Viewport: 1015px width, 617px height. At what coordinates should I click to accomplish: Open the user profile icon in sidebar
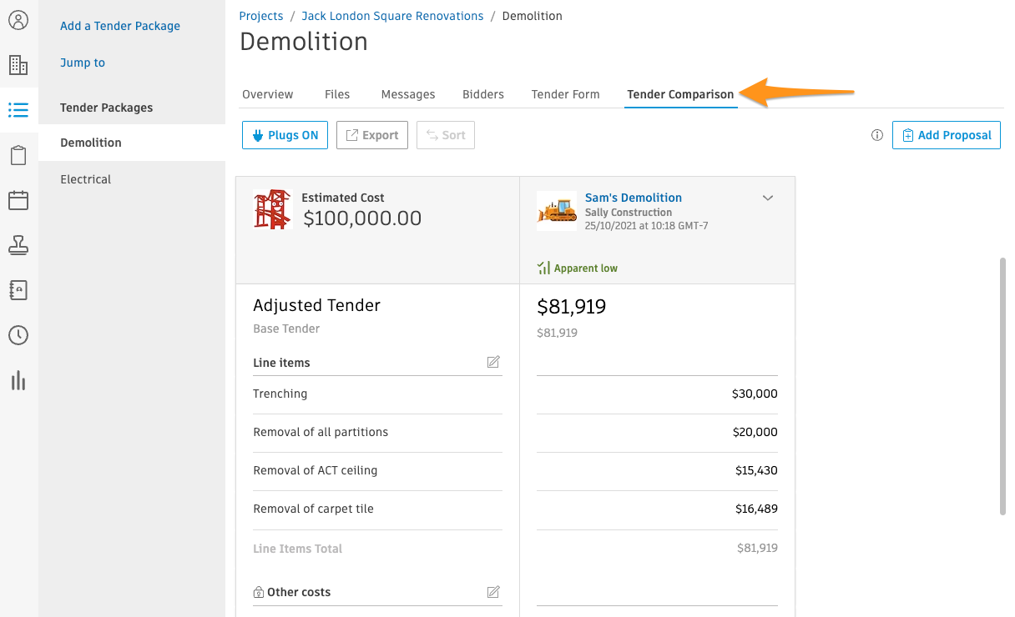pyautogui.click(x=18, y=20)
